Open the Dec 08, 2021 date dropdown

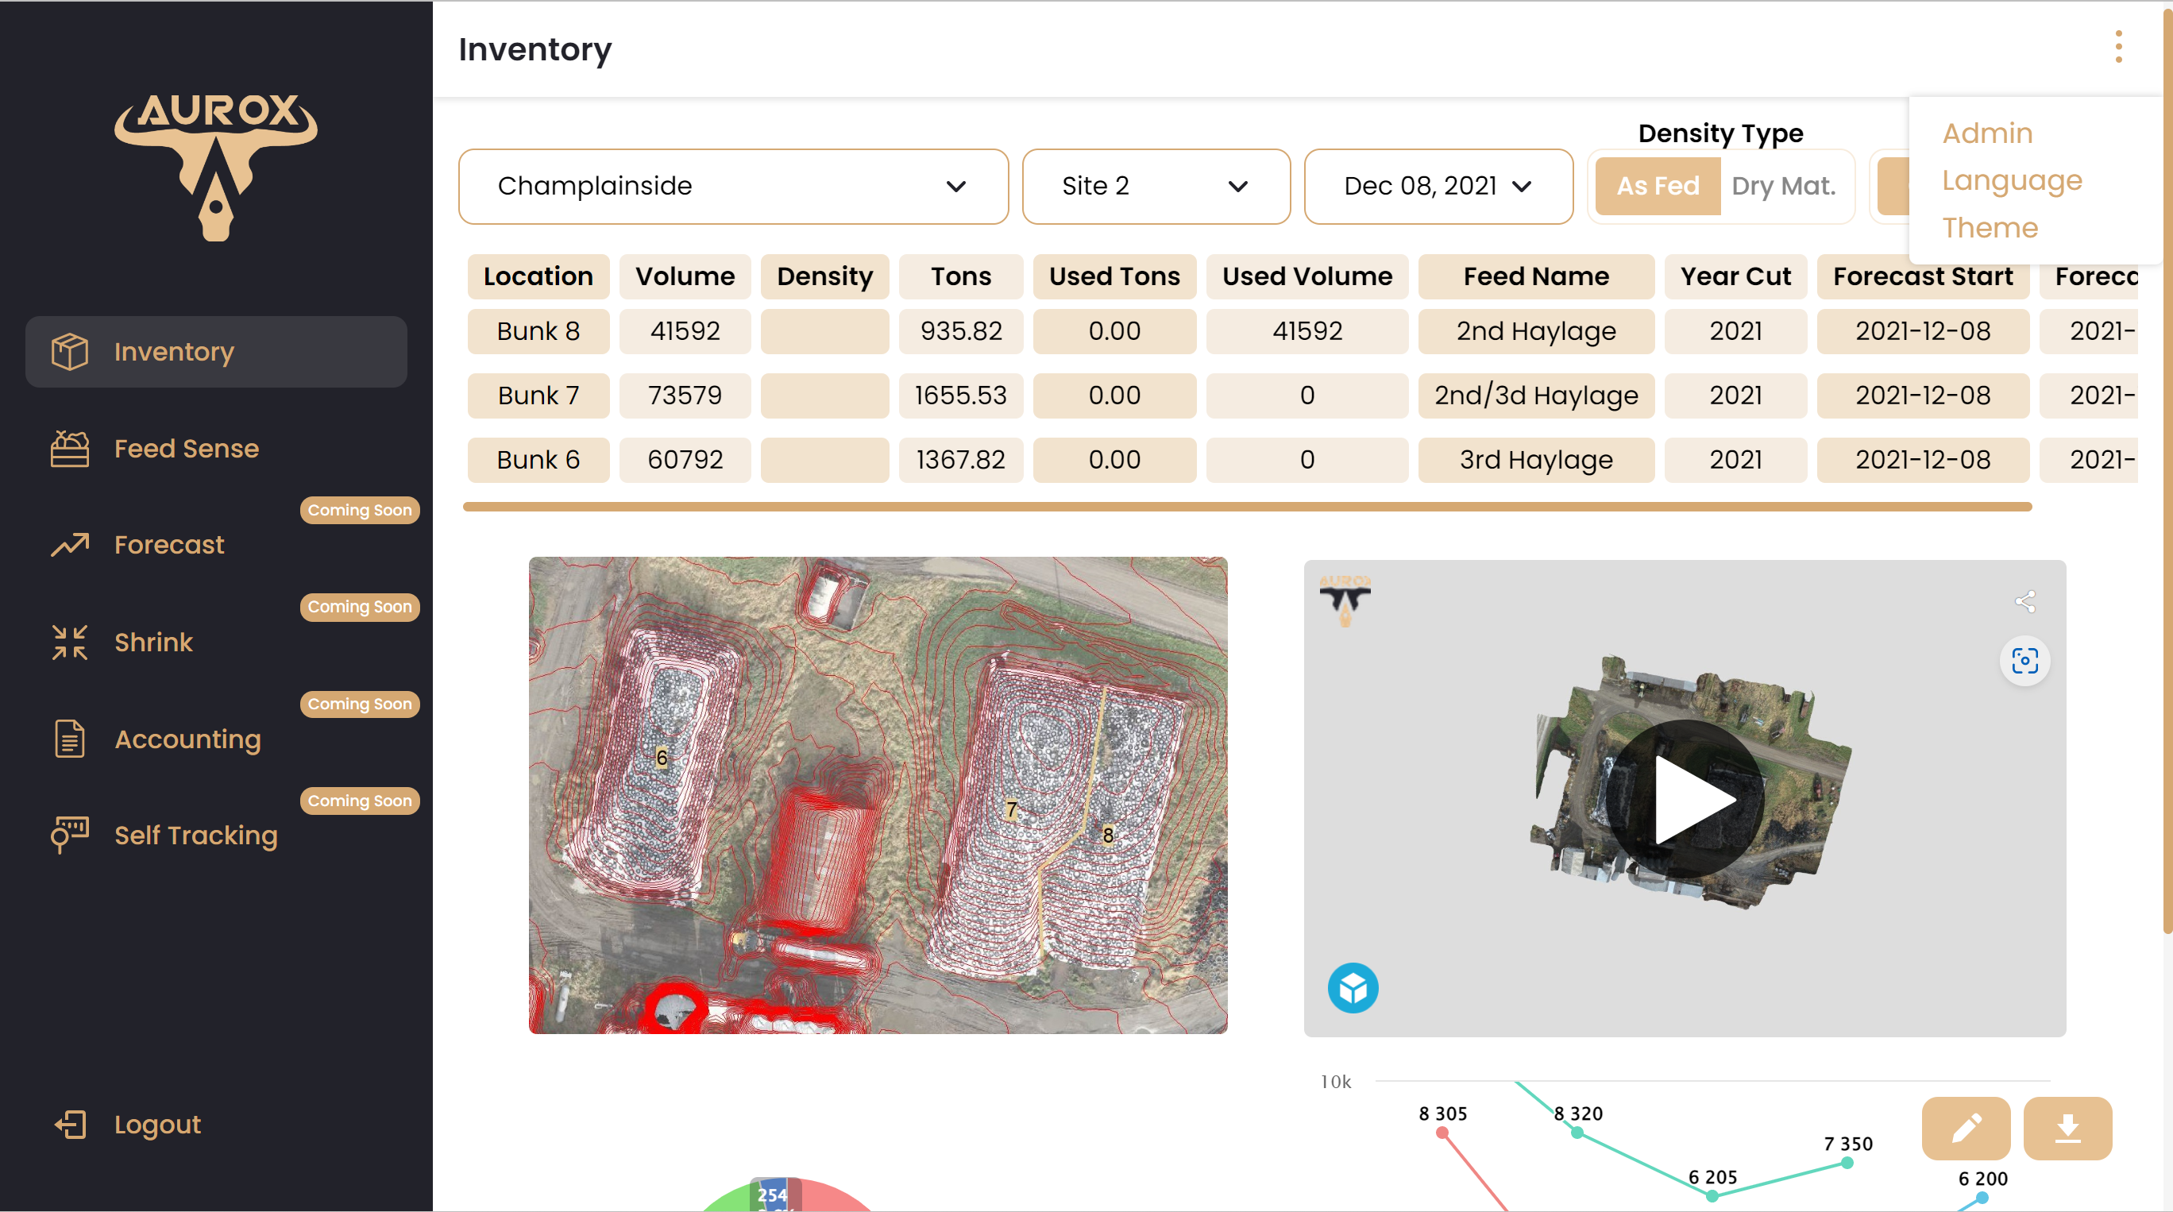pos(1438,187)
